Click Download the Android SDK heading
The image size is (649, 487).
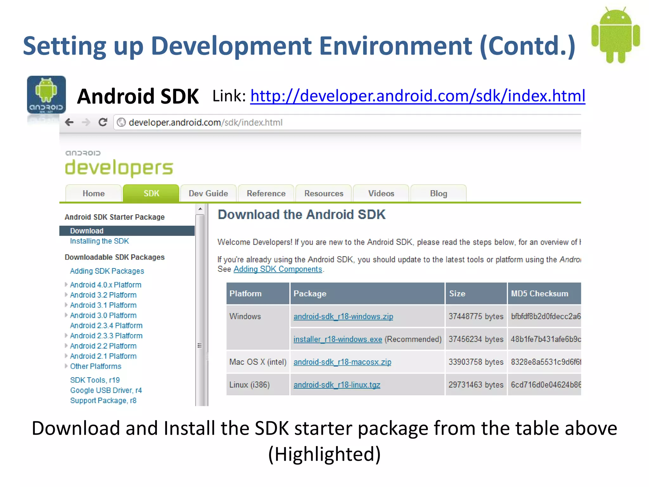pos(302,215)
